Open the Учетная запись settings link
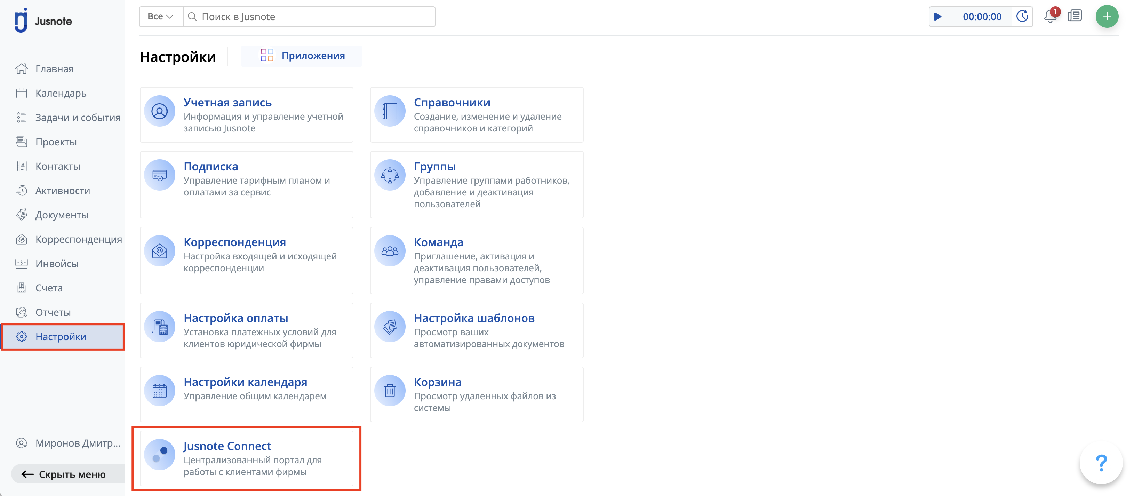This screenshot has width=1134, height=496. [x=227, y=102]
